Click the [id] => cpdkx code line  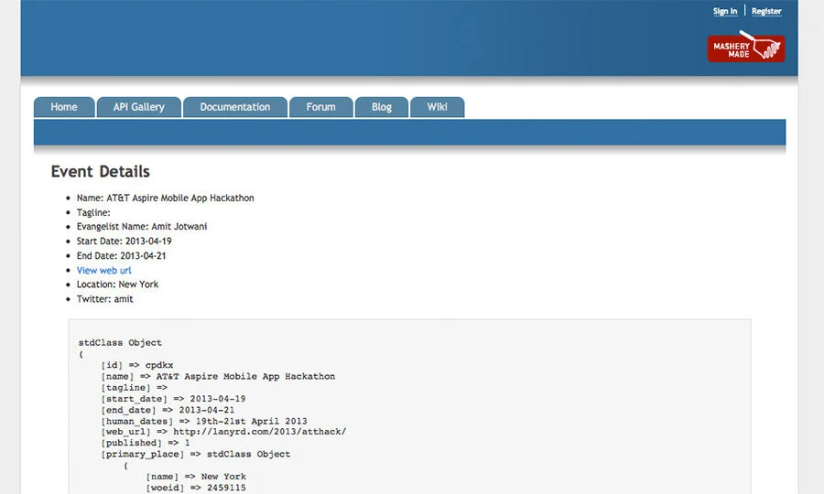point(137,365)
